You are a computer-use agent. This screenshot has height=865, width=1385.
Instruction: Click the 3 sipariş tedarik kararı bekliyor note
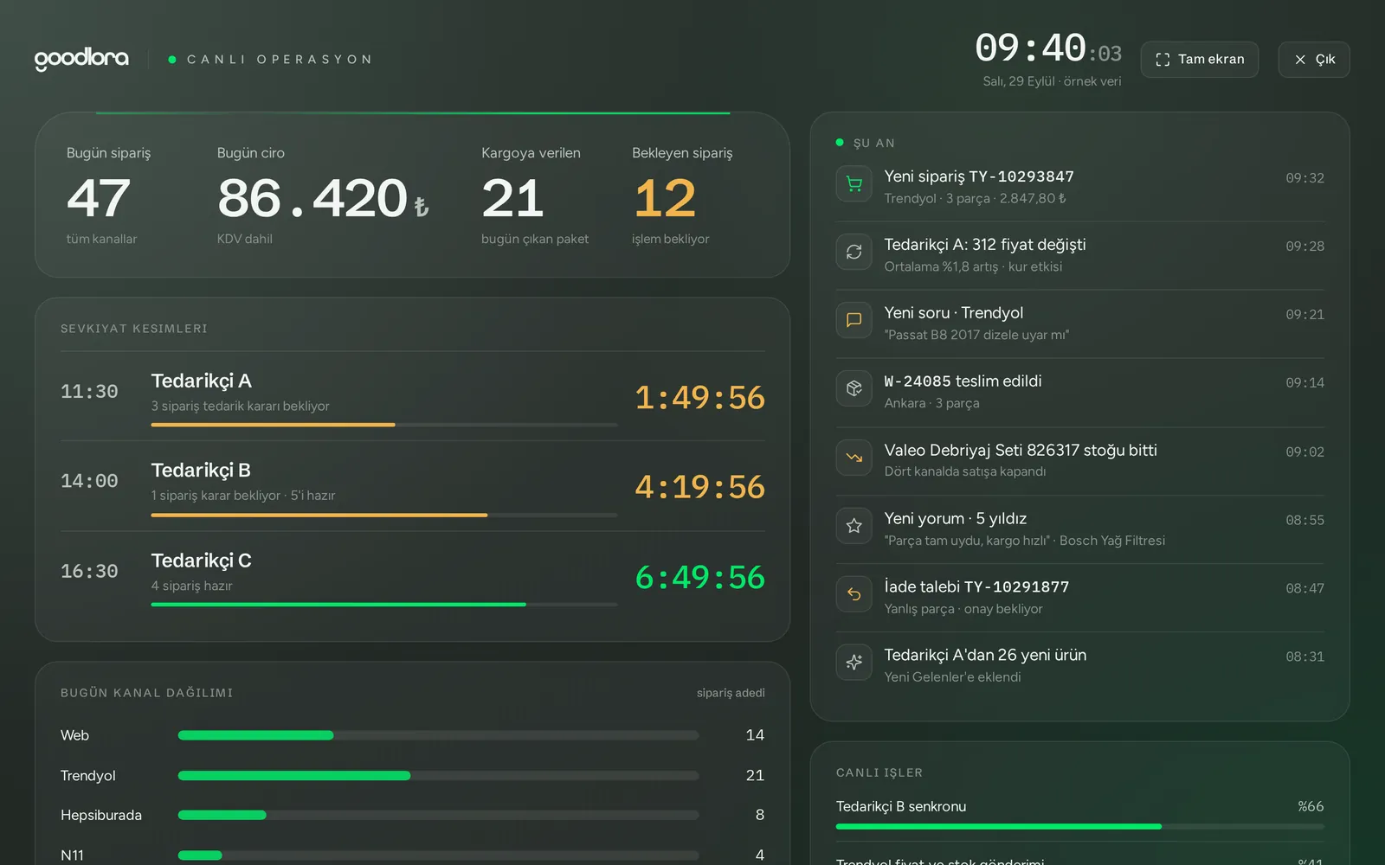coord(241,406)
